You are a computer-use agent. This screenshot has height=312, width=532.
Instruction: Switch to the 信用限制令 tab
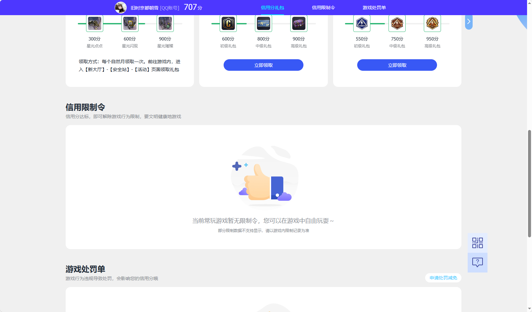tap(323, 7)
